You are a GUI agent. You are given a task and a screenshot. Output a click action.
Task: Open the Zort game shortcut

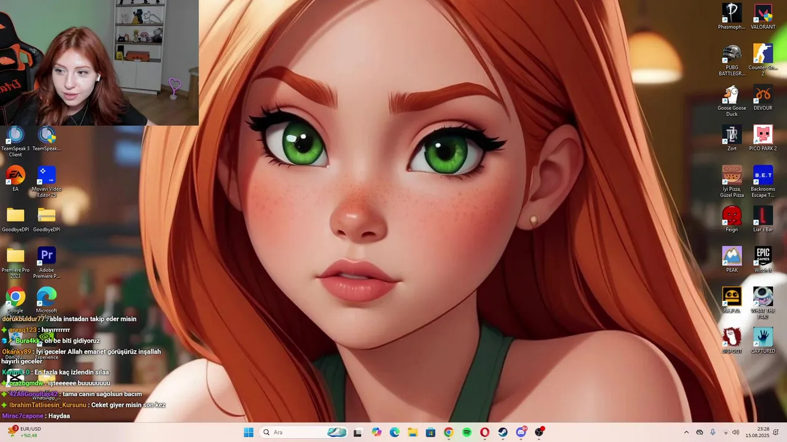tap(732, 138)
